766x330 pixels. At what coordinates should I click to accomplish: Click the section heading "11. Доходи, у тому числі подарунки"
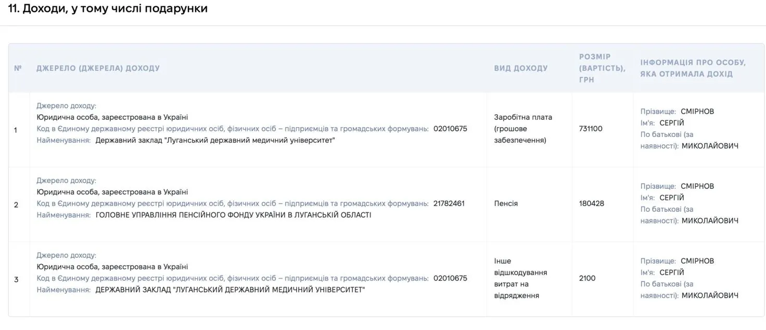pos(108,9)
